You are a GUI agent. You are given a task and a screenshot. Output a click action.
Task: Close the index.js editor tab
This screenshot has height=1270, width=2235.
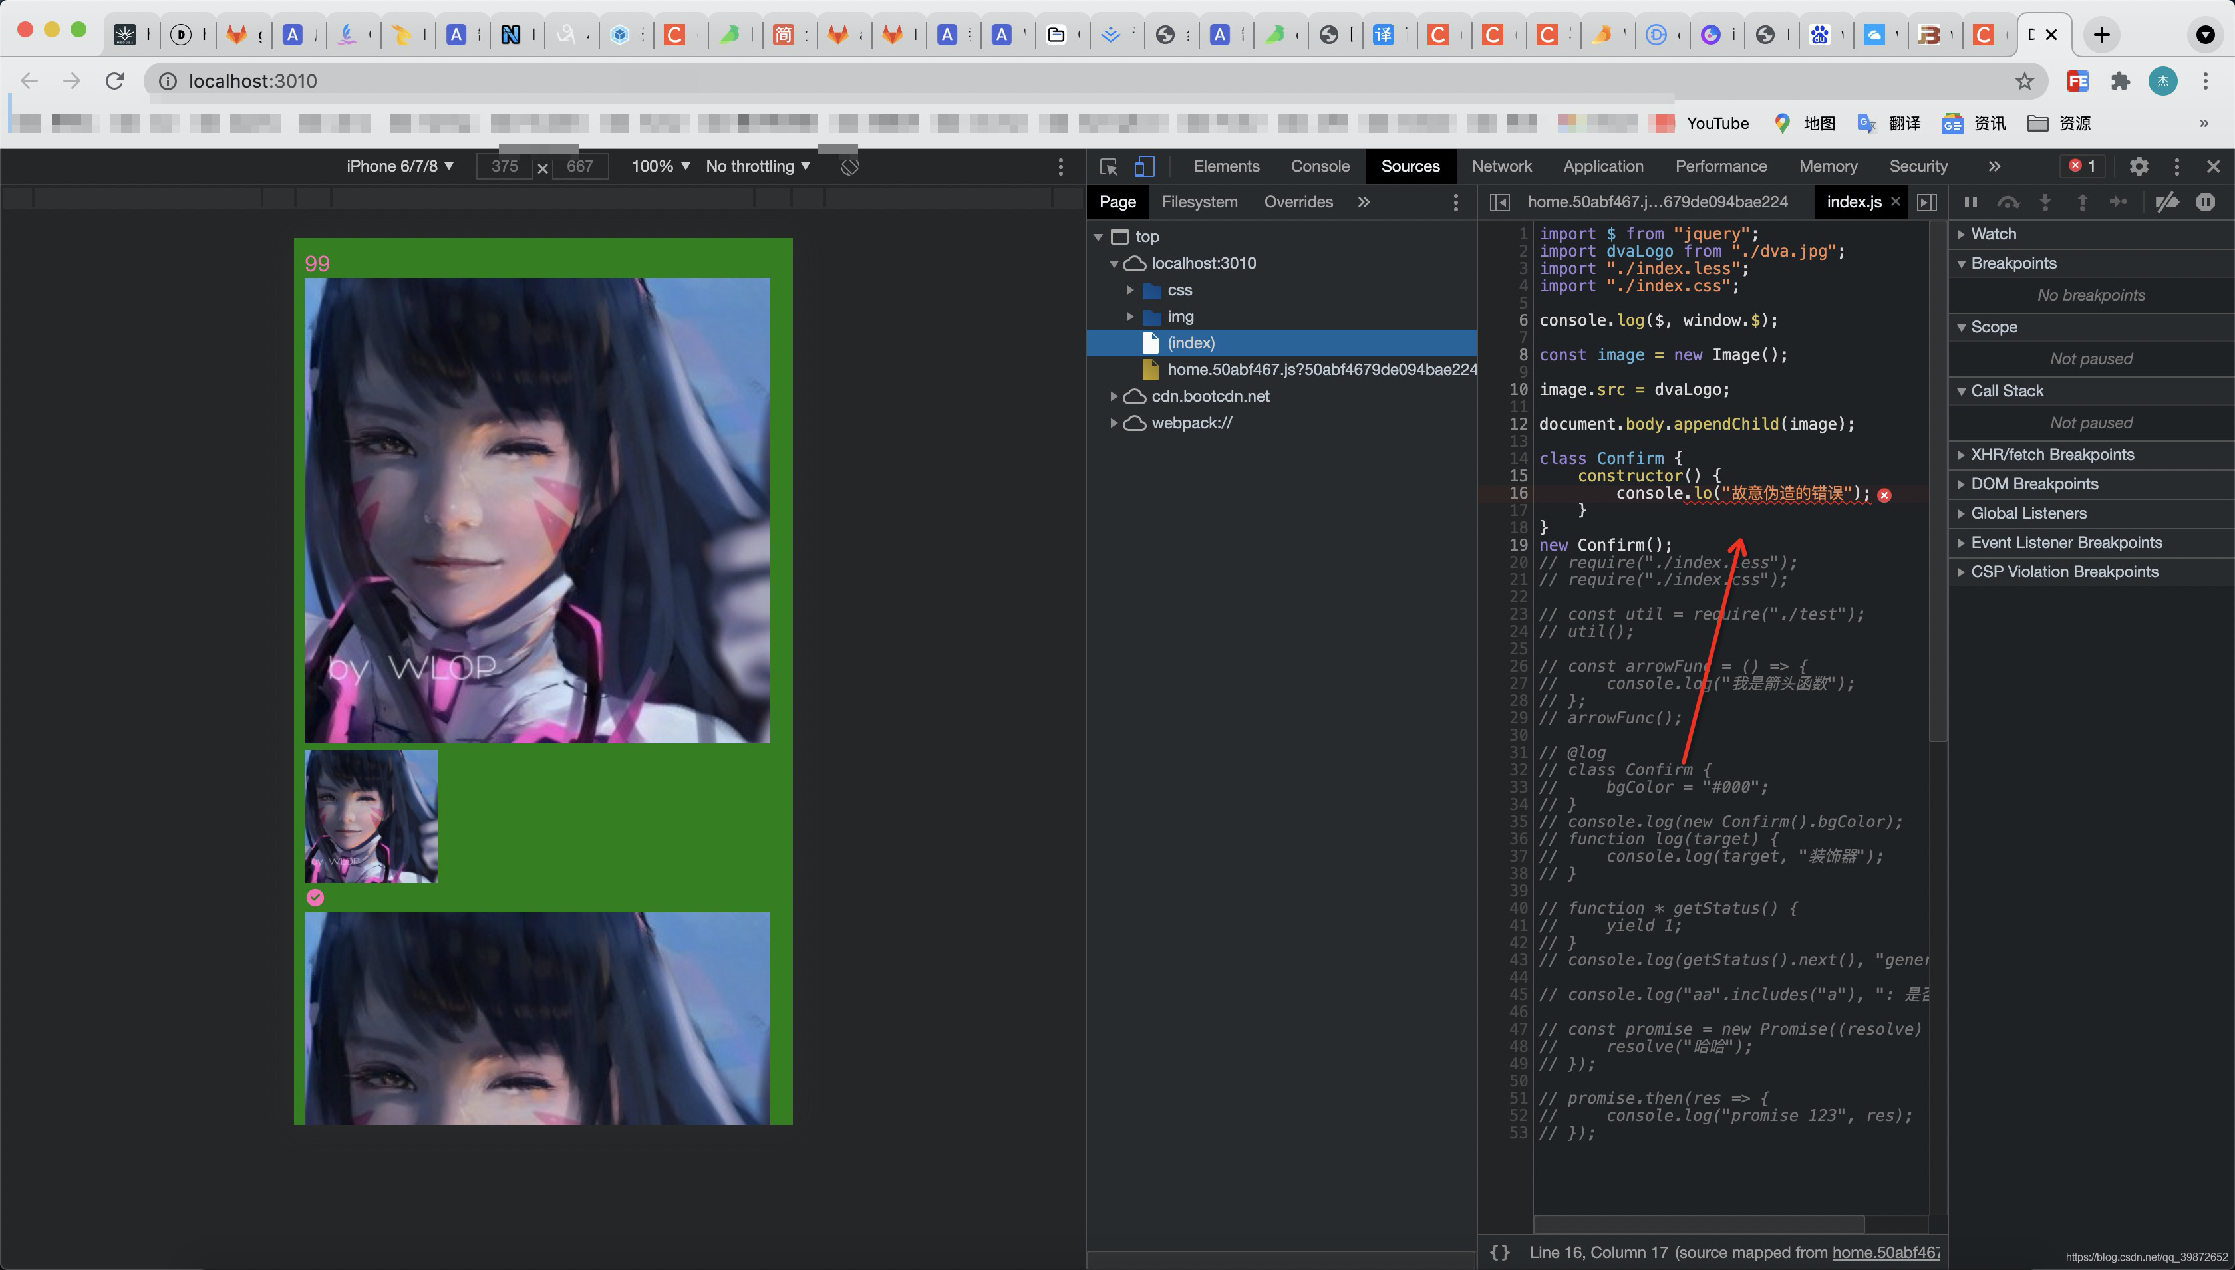point(1895,202)
